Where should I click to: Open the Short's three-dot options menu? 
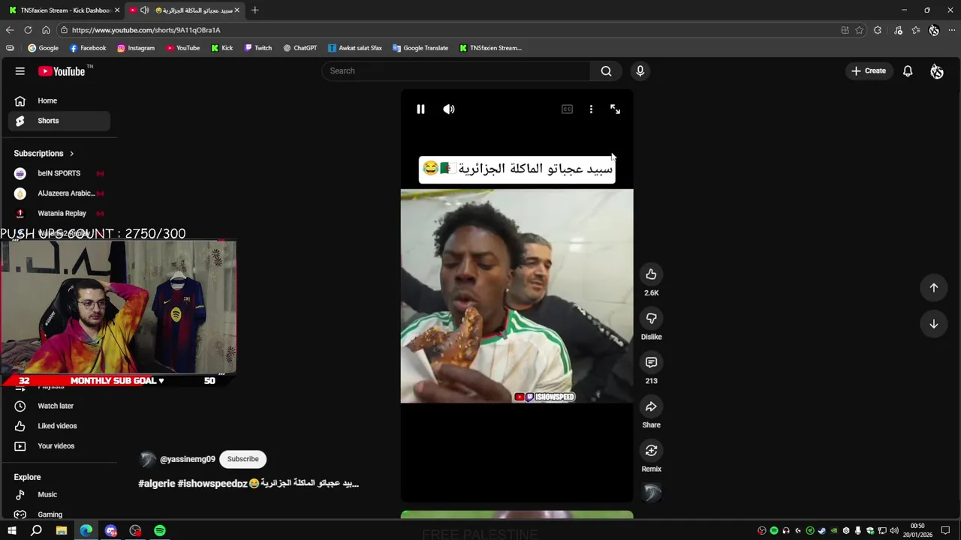(591, 109)
